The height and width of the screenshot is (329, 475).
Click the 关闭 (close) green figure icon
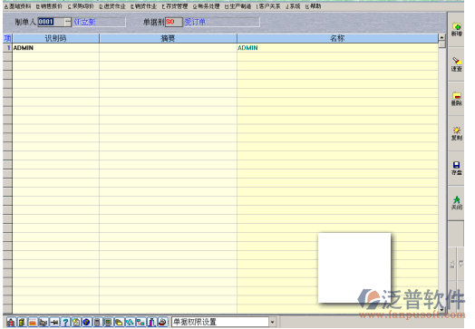click(x=457, y=203)
